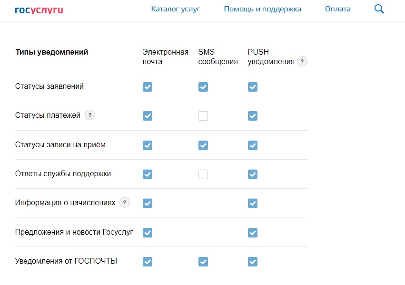This screenshot has width=405, height=285.
Task: Turn off PUSH for Статусы заявлений
Action: point(253,87)
